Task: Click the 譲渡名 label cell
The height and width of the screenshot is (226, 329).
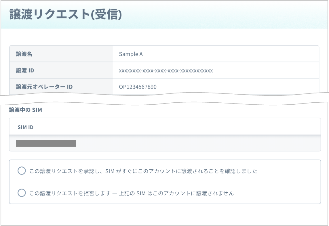Action: coord(61,54)
